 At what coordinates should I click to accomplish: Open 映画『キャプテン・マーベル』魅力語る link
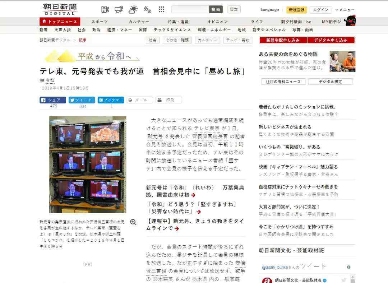298,167
